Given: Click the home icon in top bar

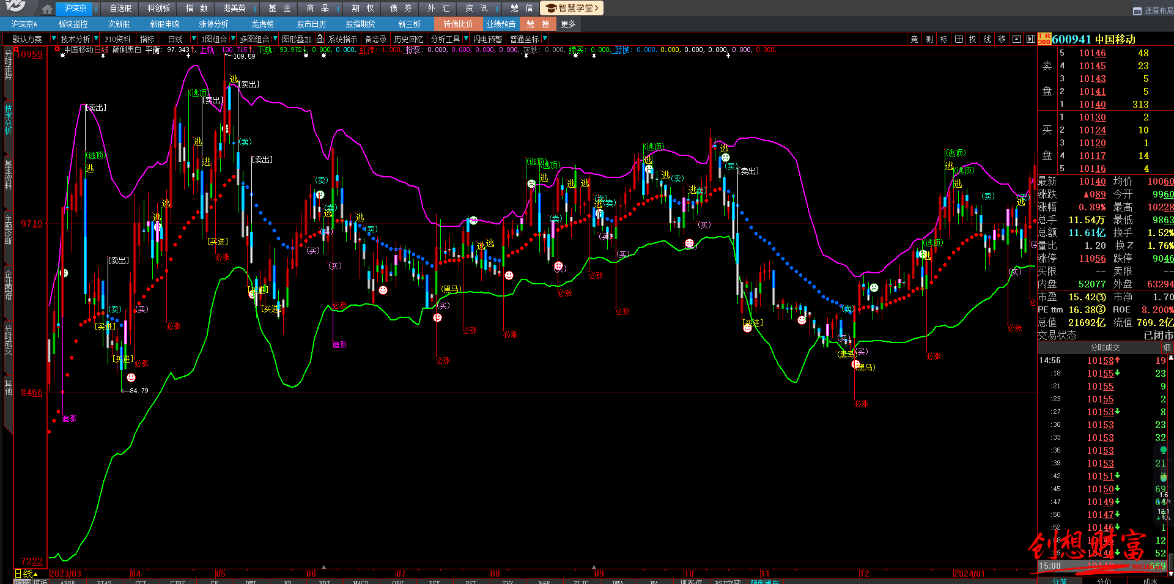Looking at the screenshot, I should [48, 9].
